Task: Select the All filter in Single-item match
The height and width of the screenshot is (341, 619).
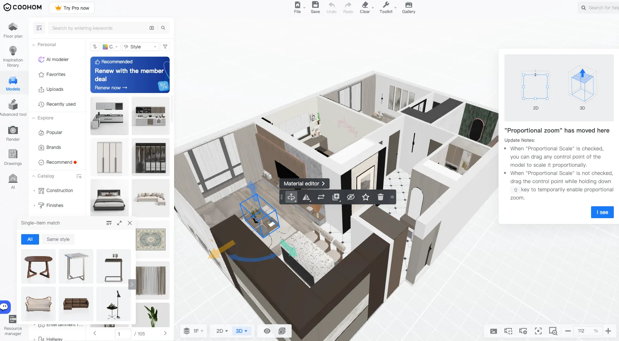Action: point(30,239)
